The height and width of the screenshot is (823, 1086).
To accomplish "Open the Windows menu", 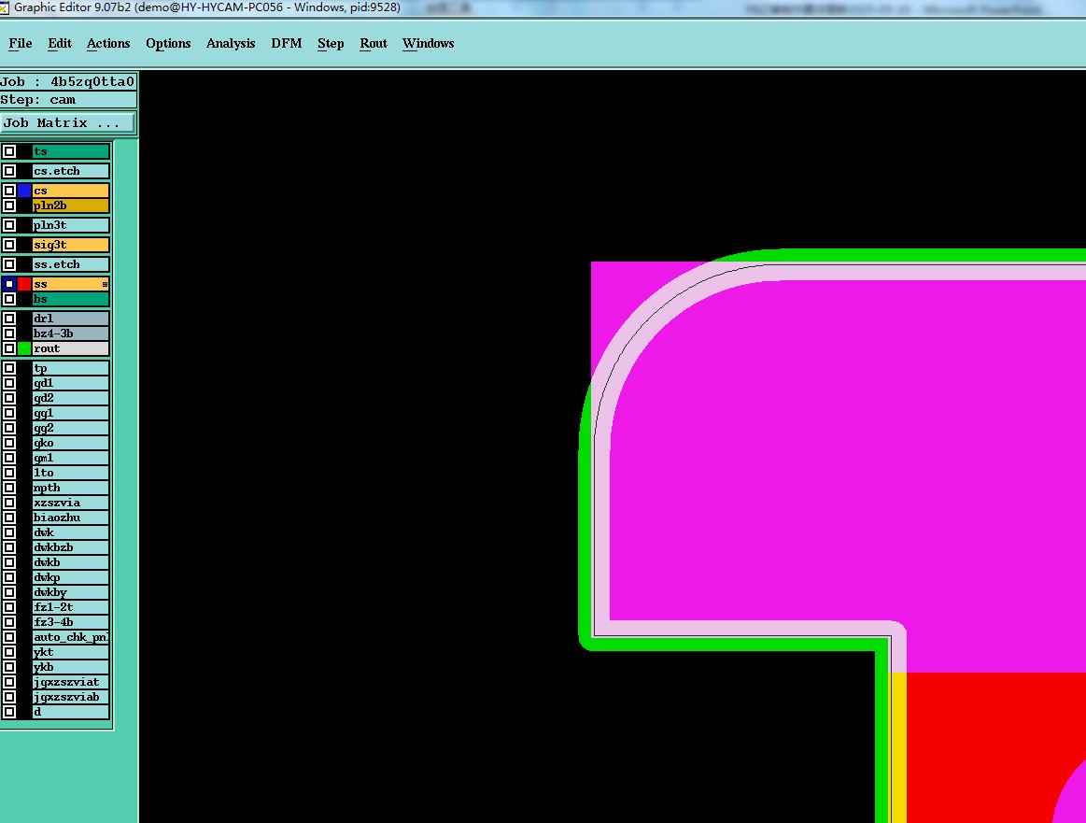I will (428, 43).
